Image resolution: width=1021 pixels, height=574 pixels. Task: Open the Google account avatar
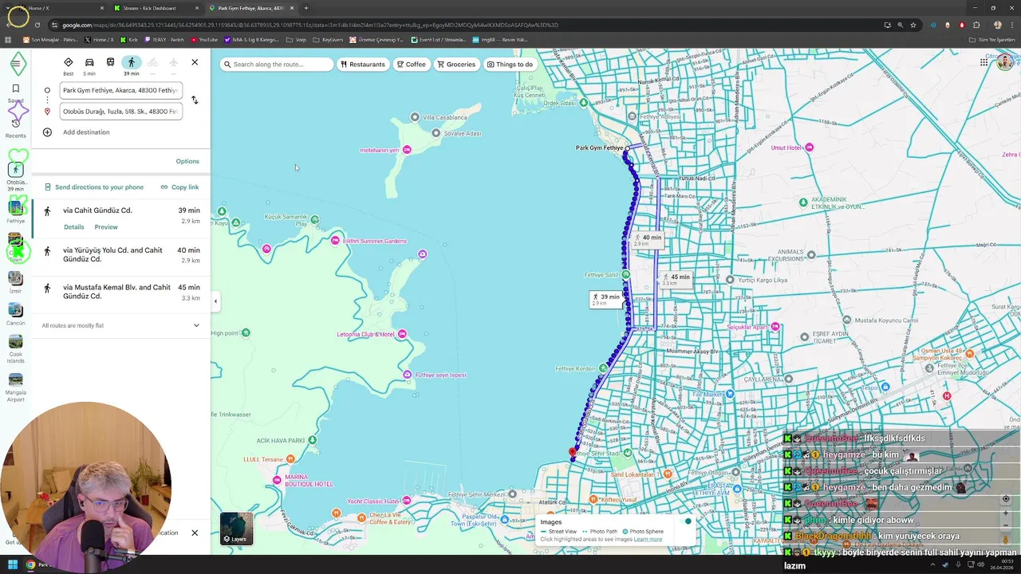click(1005, 63)
